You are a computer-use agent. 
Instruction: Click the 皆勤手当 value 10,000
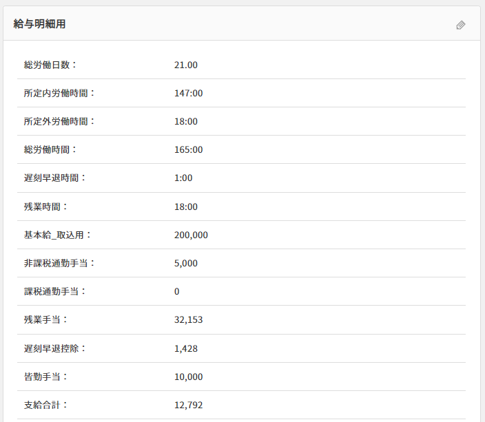188,377
